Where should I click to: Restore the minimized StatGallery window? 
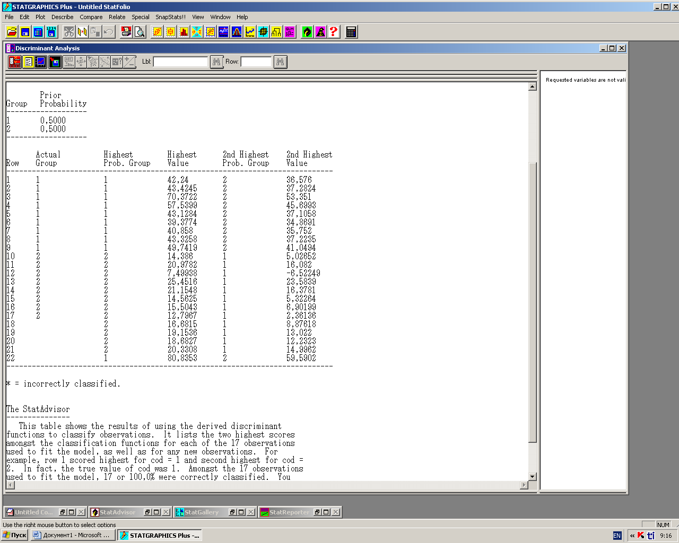[232, 512]
